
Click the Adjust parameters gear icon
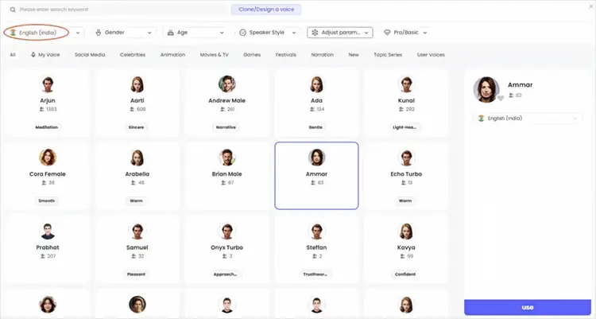click(315, 33)
